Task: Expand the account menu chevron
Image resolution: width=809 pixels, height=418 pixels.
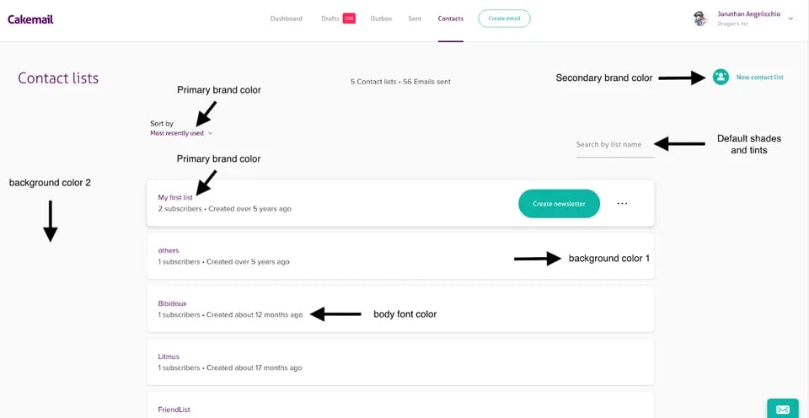Action: coord(790,19)
